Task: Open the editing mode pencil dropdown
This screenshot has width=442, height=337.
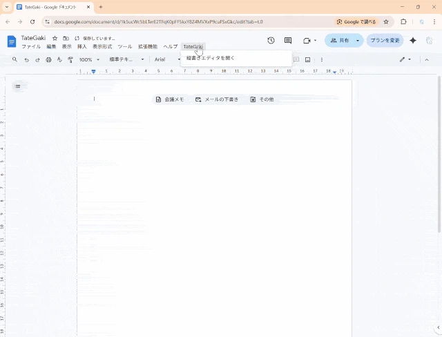Action: tap(405, 59)
